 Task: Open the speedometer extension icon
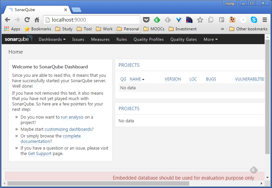(x=189, y=20)
